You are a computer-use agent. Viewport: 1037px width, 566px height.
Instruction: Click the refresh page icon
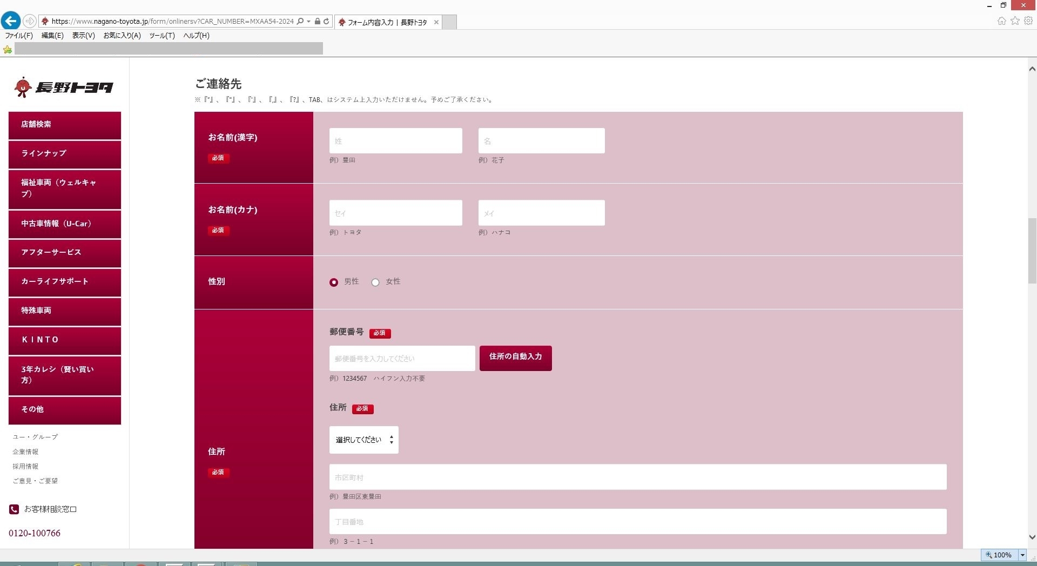coord(326,22)
